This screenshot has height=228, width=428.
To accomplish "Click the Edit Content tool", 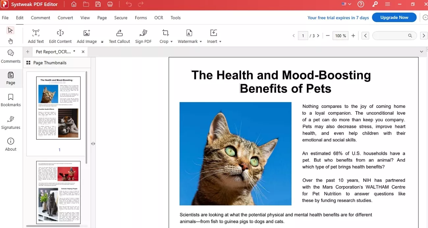I will (60, 36).
